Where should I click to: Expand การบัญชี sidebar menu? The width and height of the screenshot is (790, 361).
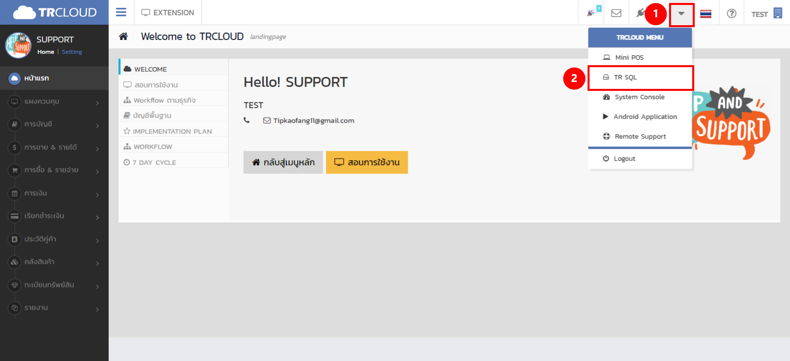point(54,124)
